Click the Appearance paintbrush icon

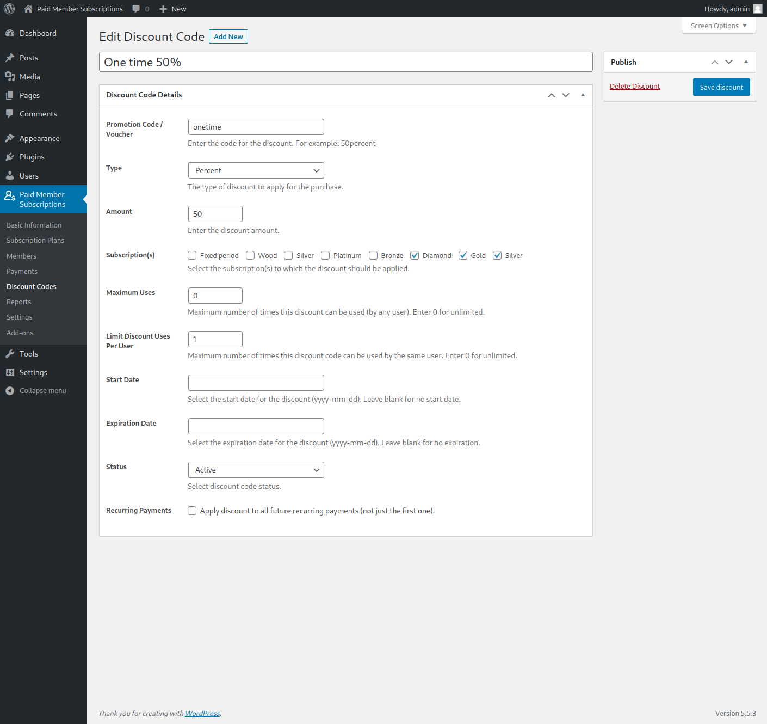tap(10, 138)
